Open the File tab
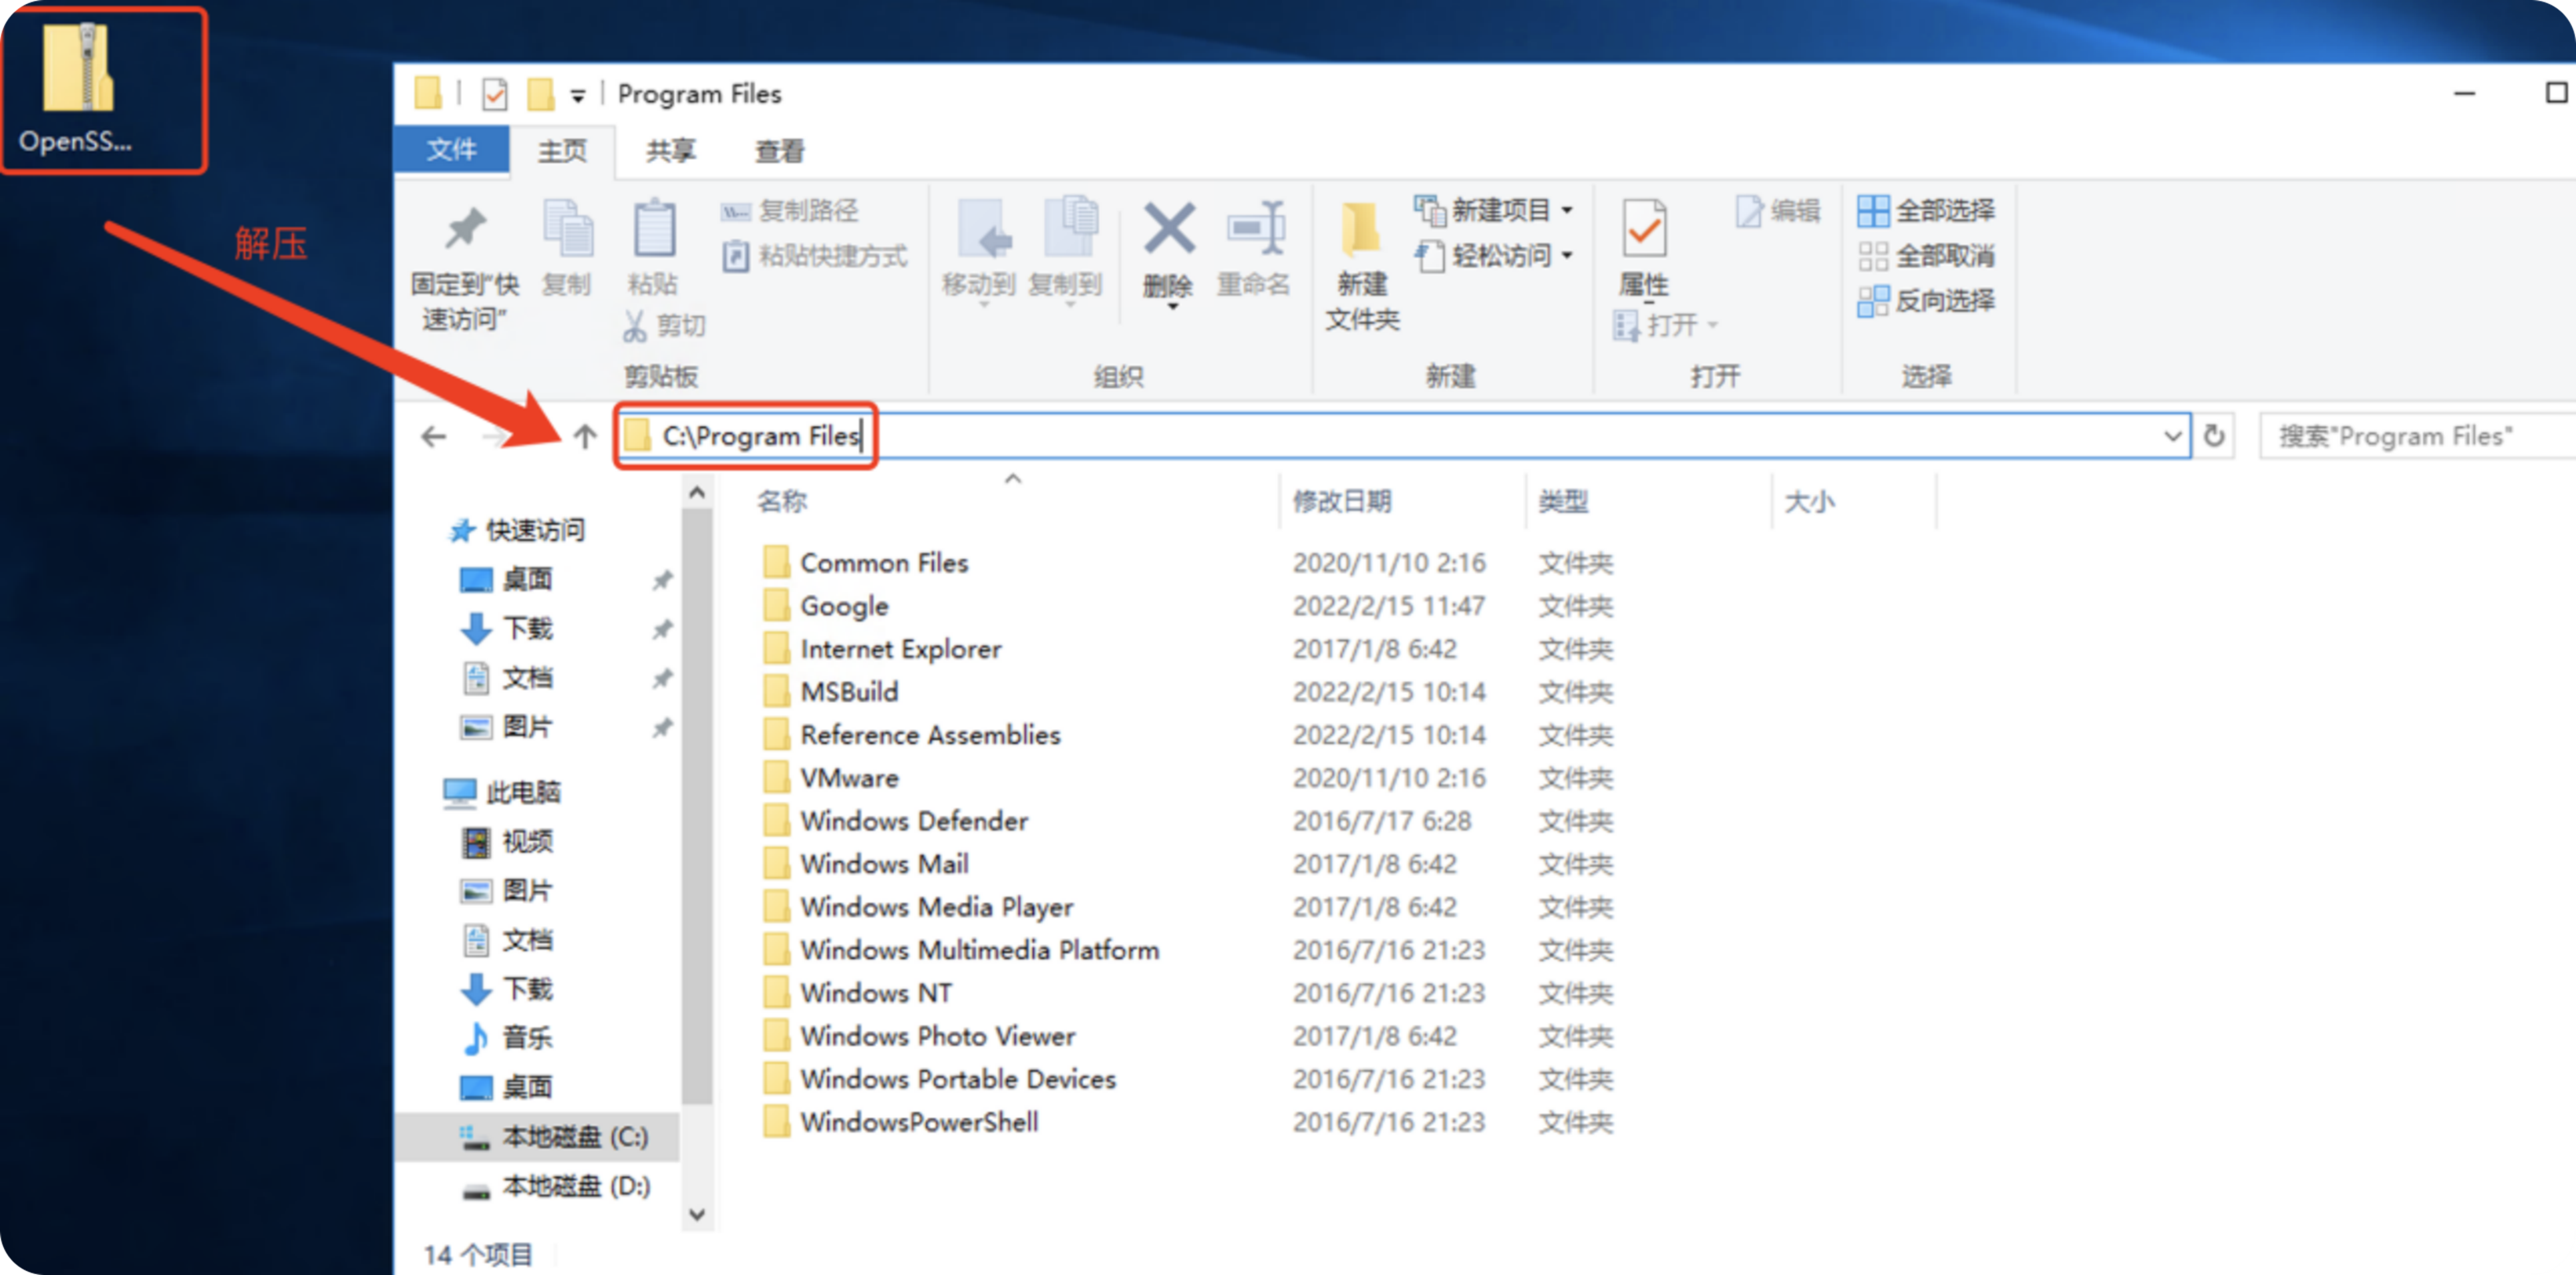The height and width of the screenshot is (1275, 2576). [452, 150]
